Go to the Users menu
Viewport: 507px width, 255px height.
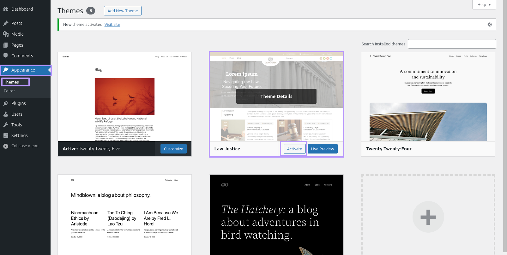pos(25,114)
